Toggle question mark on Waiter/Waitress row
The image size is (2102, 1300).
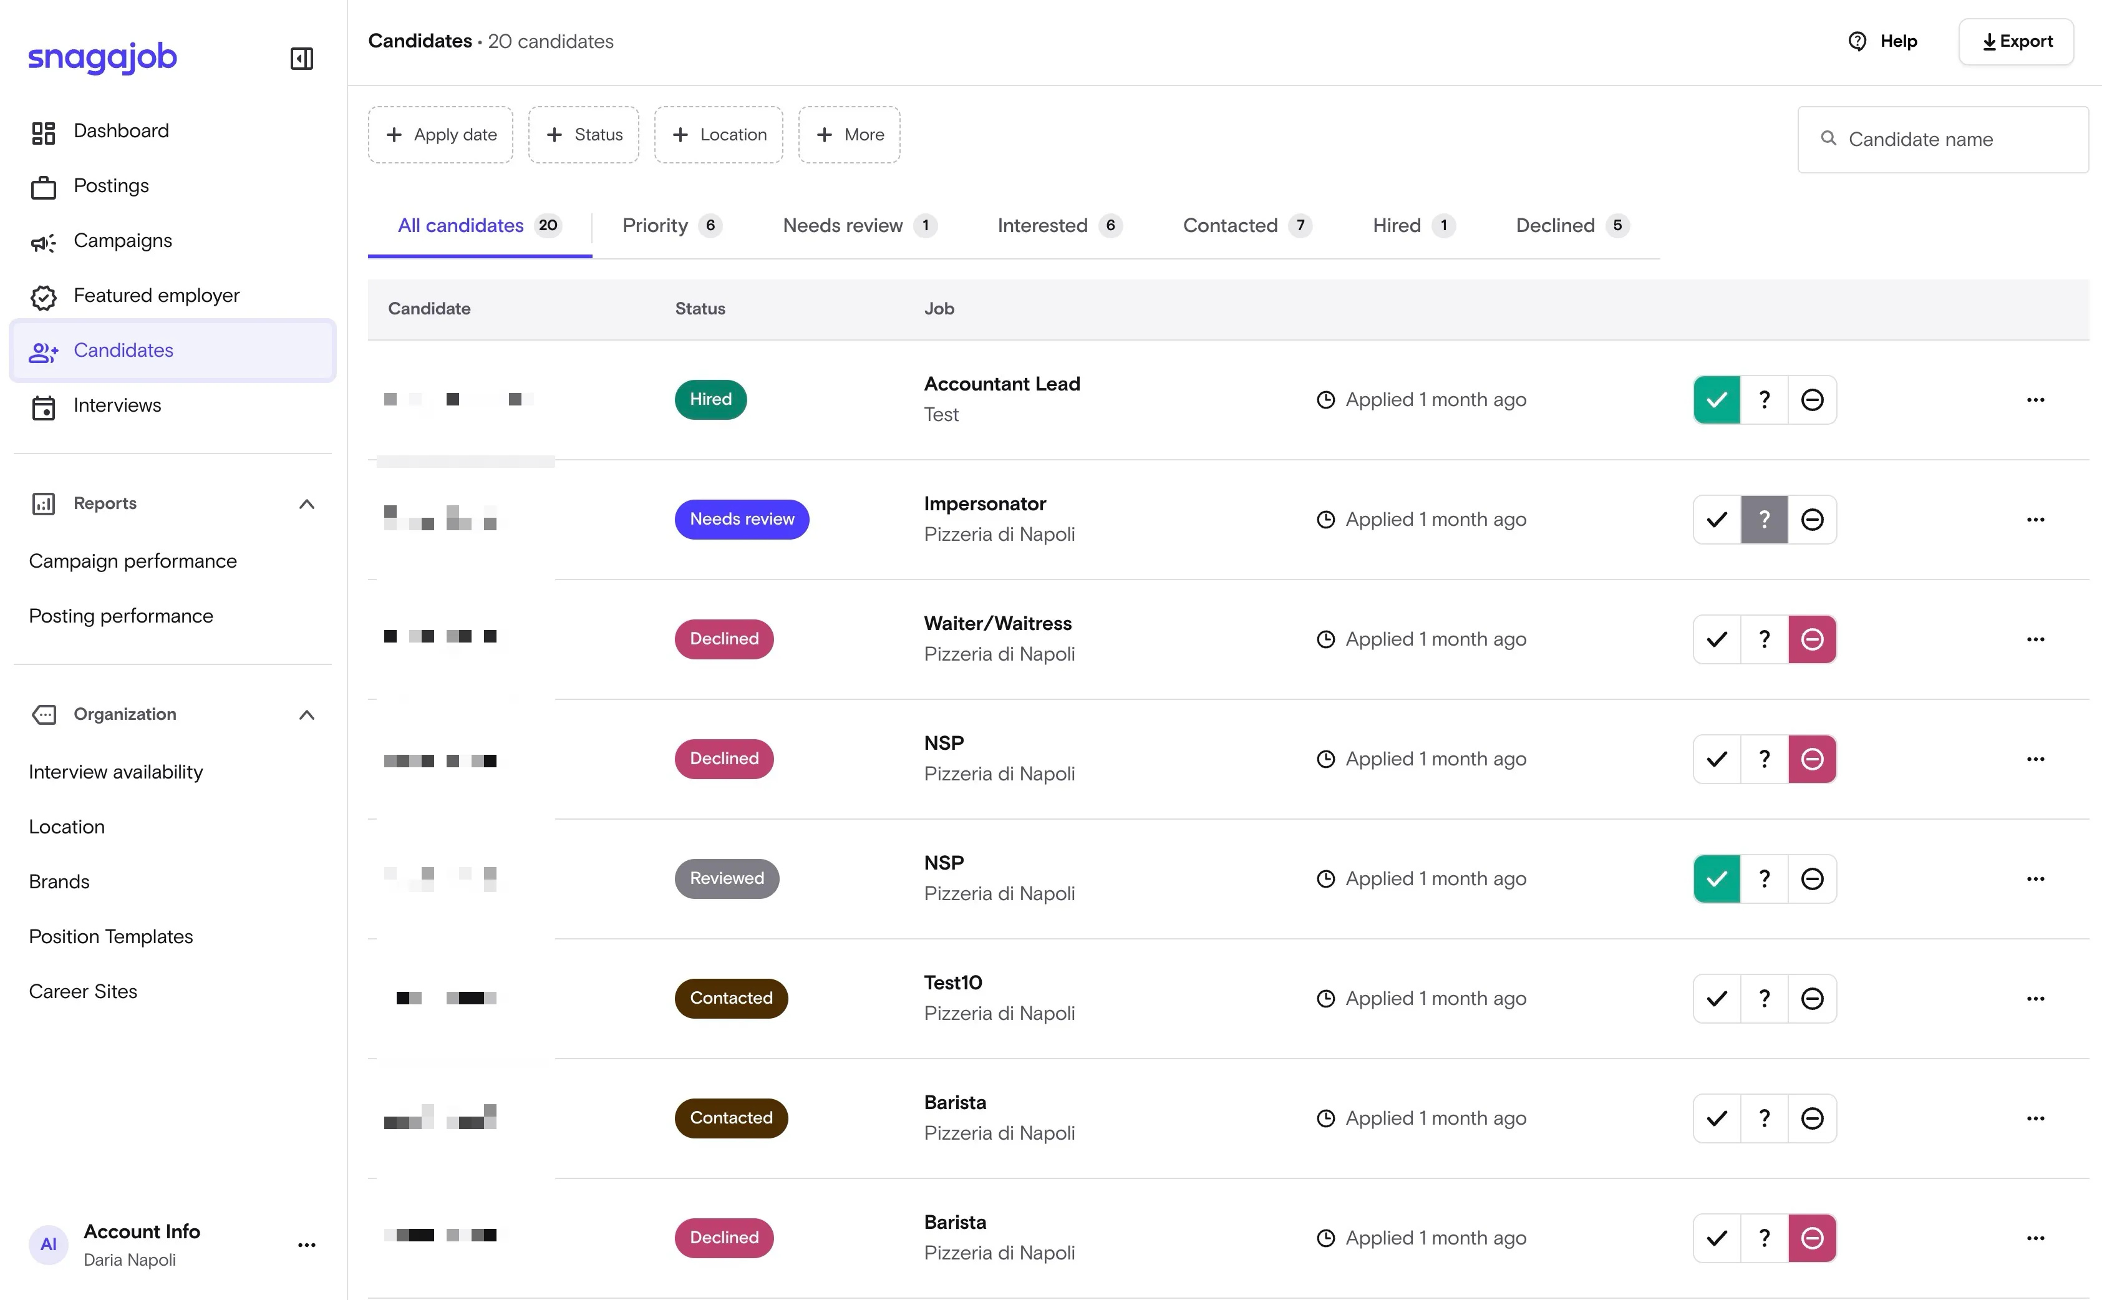point(1764,639)
